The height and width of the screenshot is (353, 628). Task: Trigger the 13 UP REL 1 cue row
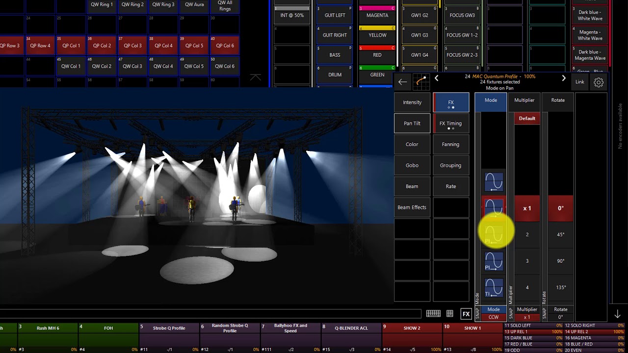coord(533,332)
